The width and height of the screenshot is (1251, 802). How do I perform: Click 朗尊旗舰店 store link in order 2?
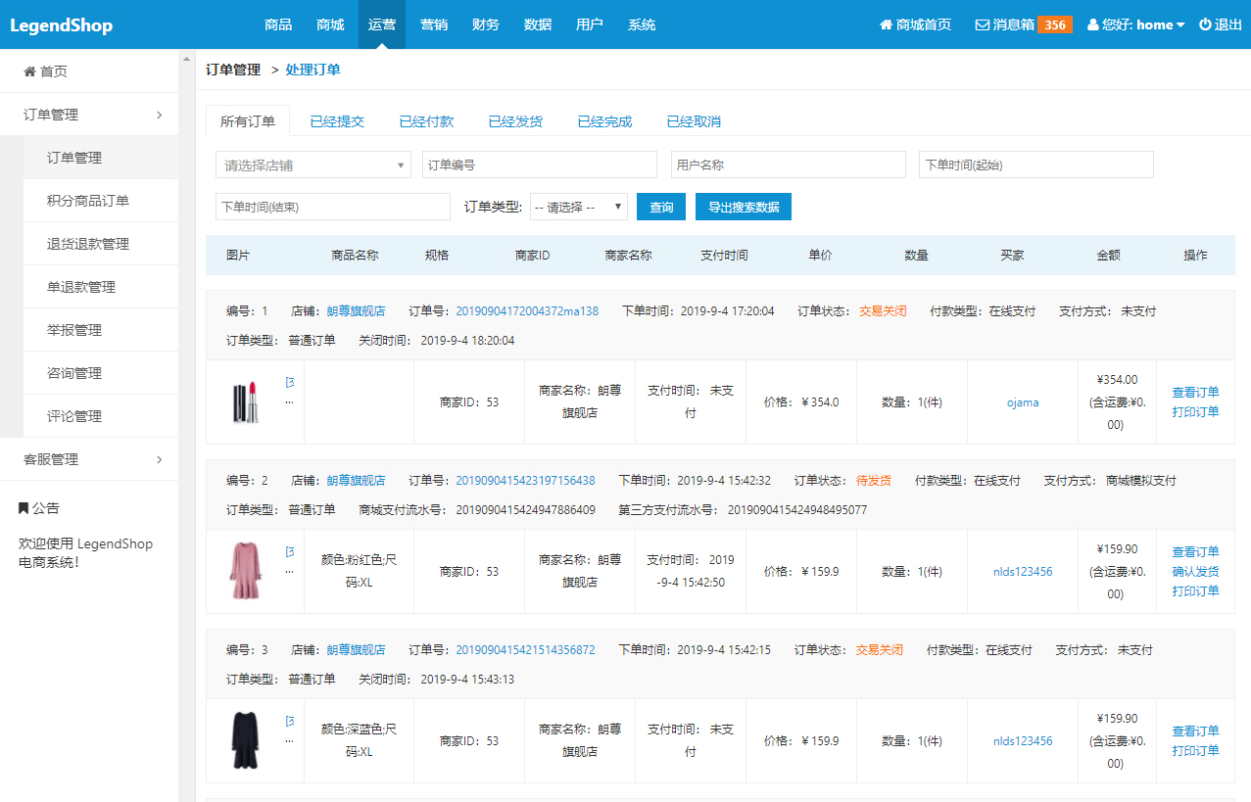357,481
